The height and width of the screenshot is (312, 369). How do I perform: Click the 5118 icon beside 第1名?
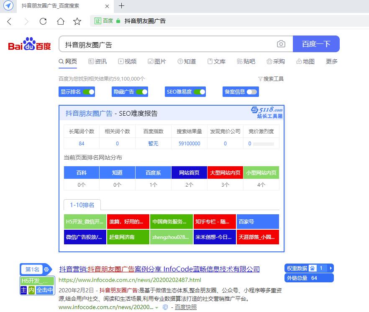click(46, 269)
